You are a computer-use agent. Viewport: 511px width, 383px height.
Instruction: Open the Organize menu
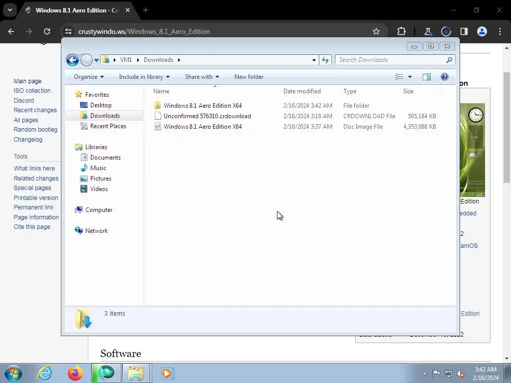89,77
